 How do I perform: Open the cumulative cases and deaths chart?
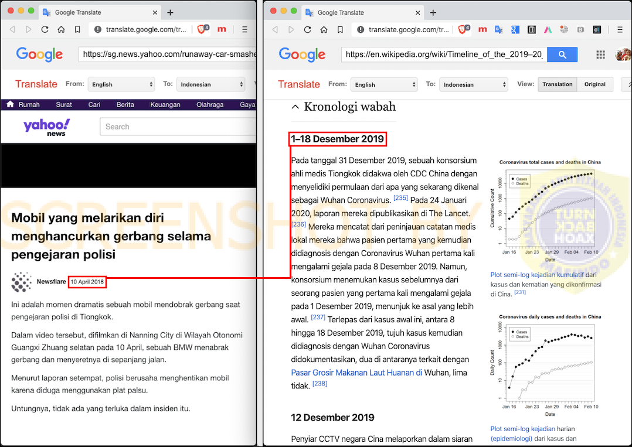pyautogui.click(x=546, y=211)
